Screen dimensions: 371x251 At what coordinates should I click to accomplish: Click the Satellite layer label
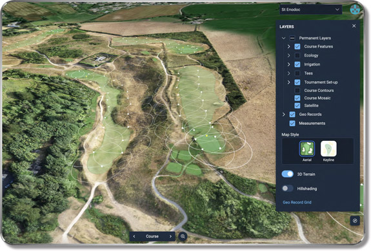[312, 106]
